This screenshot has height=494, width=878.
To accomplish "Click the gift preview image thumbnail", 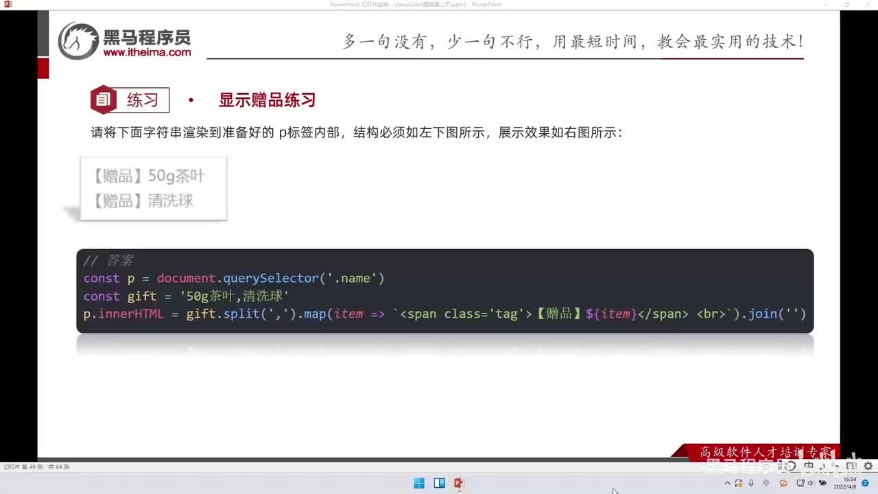I will coord(153,189).
